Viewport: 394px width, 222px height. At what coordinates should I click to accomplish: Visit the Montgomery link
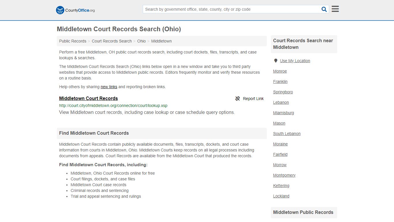[284, 175]
